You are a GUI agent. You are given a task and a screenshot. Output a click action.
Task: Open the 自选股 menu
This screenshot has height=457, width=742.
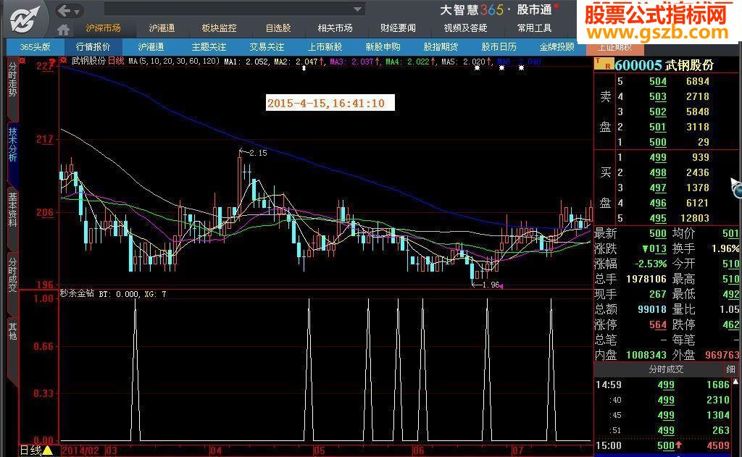click(x=278, y=28)
